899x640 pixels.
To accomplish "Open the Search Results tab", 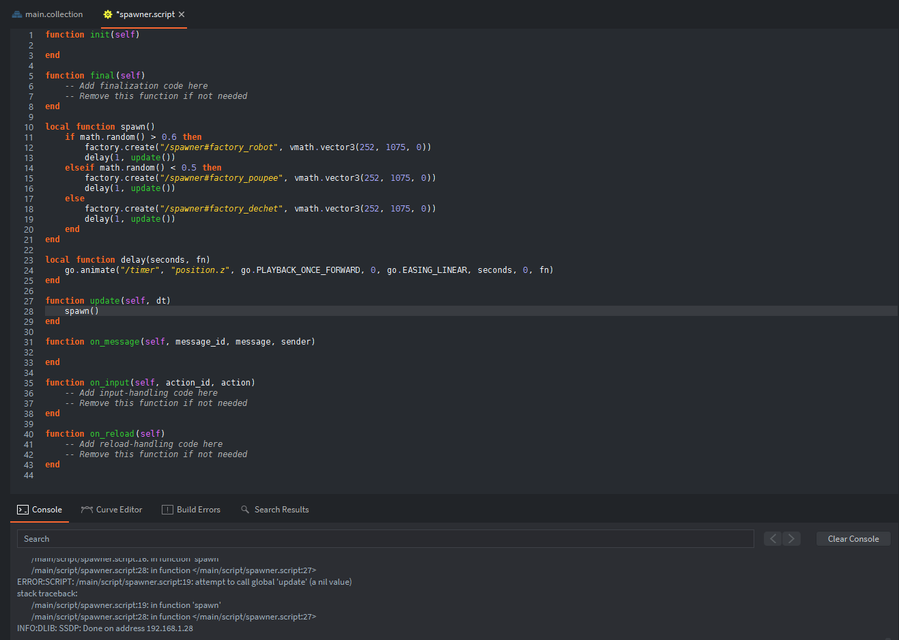I will (x=275, y=510).
